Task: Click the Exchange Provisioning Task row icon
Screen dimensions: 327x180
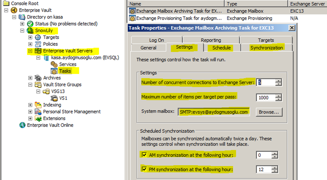Action: [132, 18]
